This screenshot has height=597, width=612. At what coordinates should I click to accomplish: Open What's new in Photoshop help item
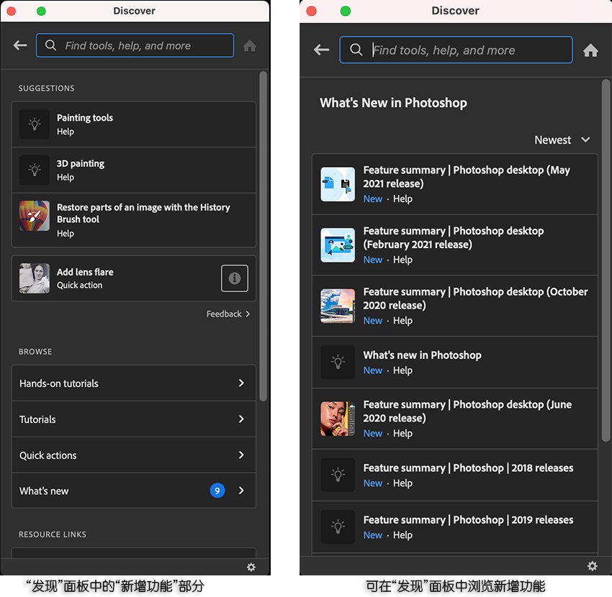(x=455, y=362)
